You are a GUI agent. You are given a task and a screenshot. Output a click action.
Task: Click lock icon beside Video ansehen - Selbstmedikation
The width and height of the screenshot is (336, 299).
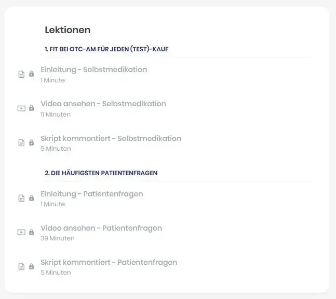pos(31,108)
